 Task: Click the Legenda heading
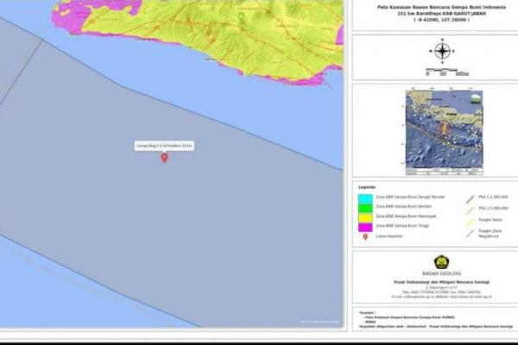tap(367, 187)
